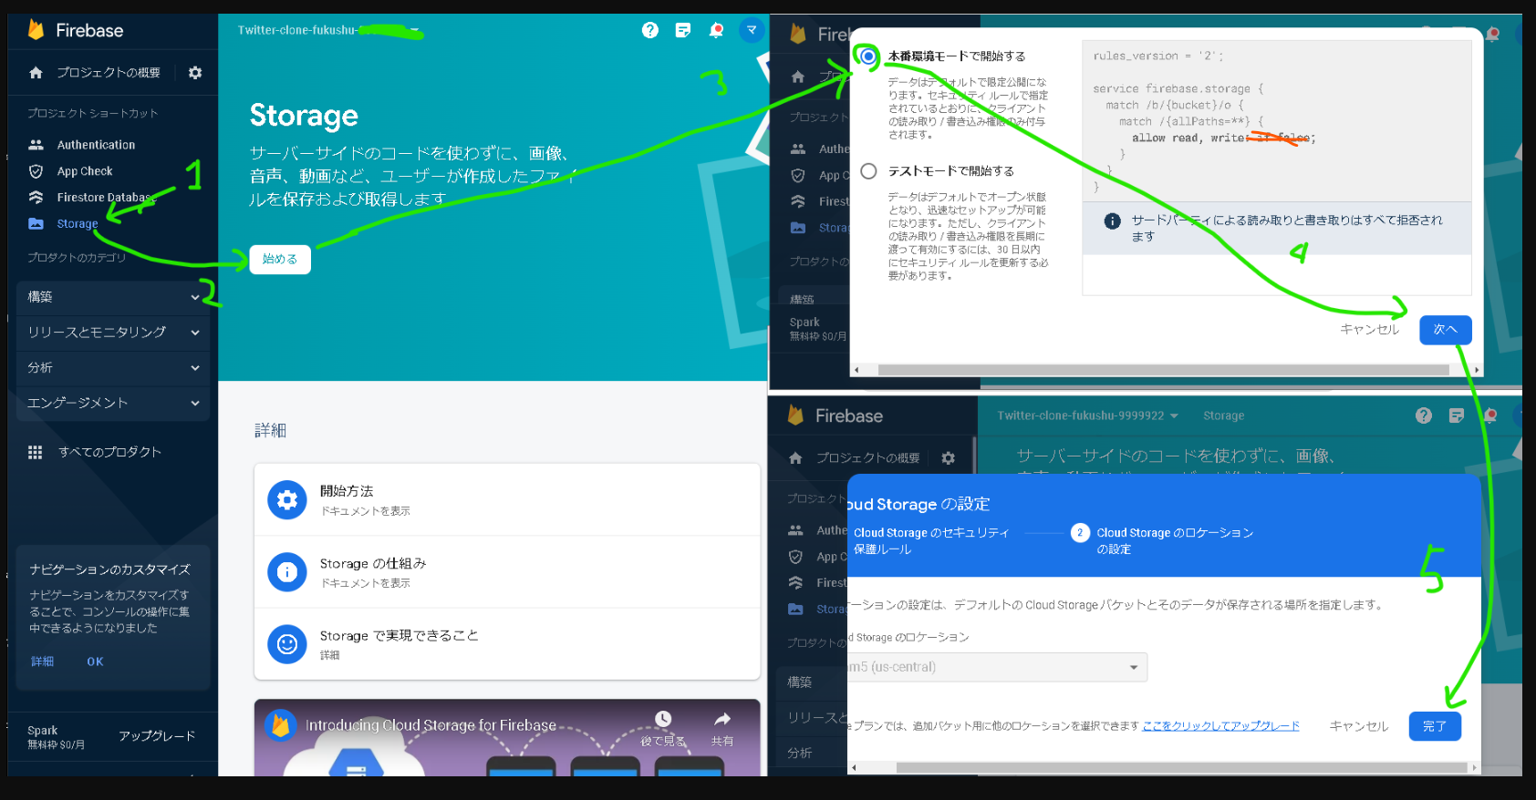Viewport: 1536px width, 800px height.
Task: Open 開始方法 ドキュメントを表示 card
Action: pos(507,499)
